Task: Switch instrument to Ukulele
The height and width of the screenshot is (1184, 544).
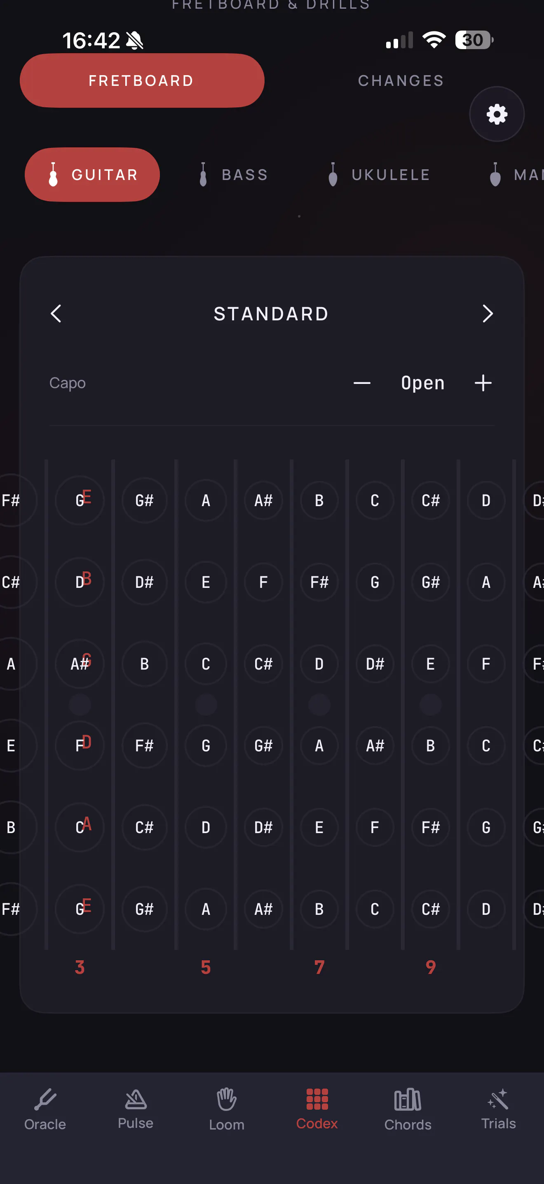Action: click(379, 175)
